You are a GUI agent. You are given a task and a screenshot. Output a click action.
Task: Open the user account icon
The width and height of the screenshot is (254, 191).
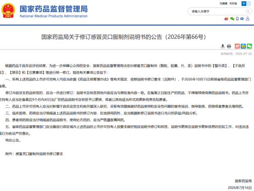pos(248,19)
